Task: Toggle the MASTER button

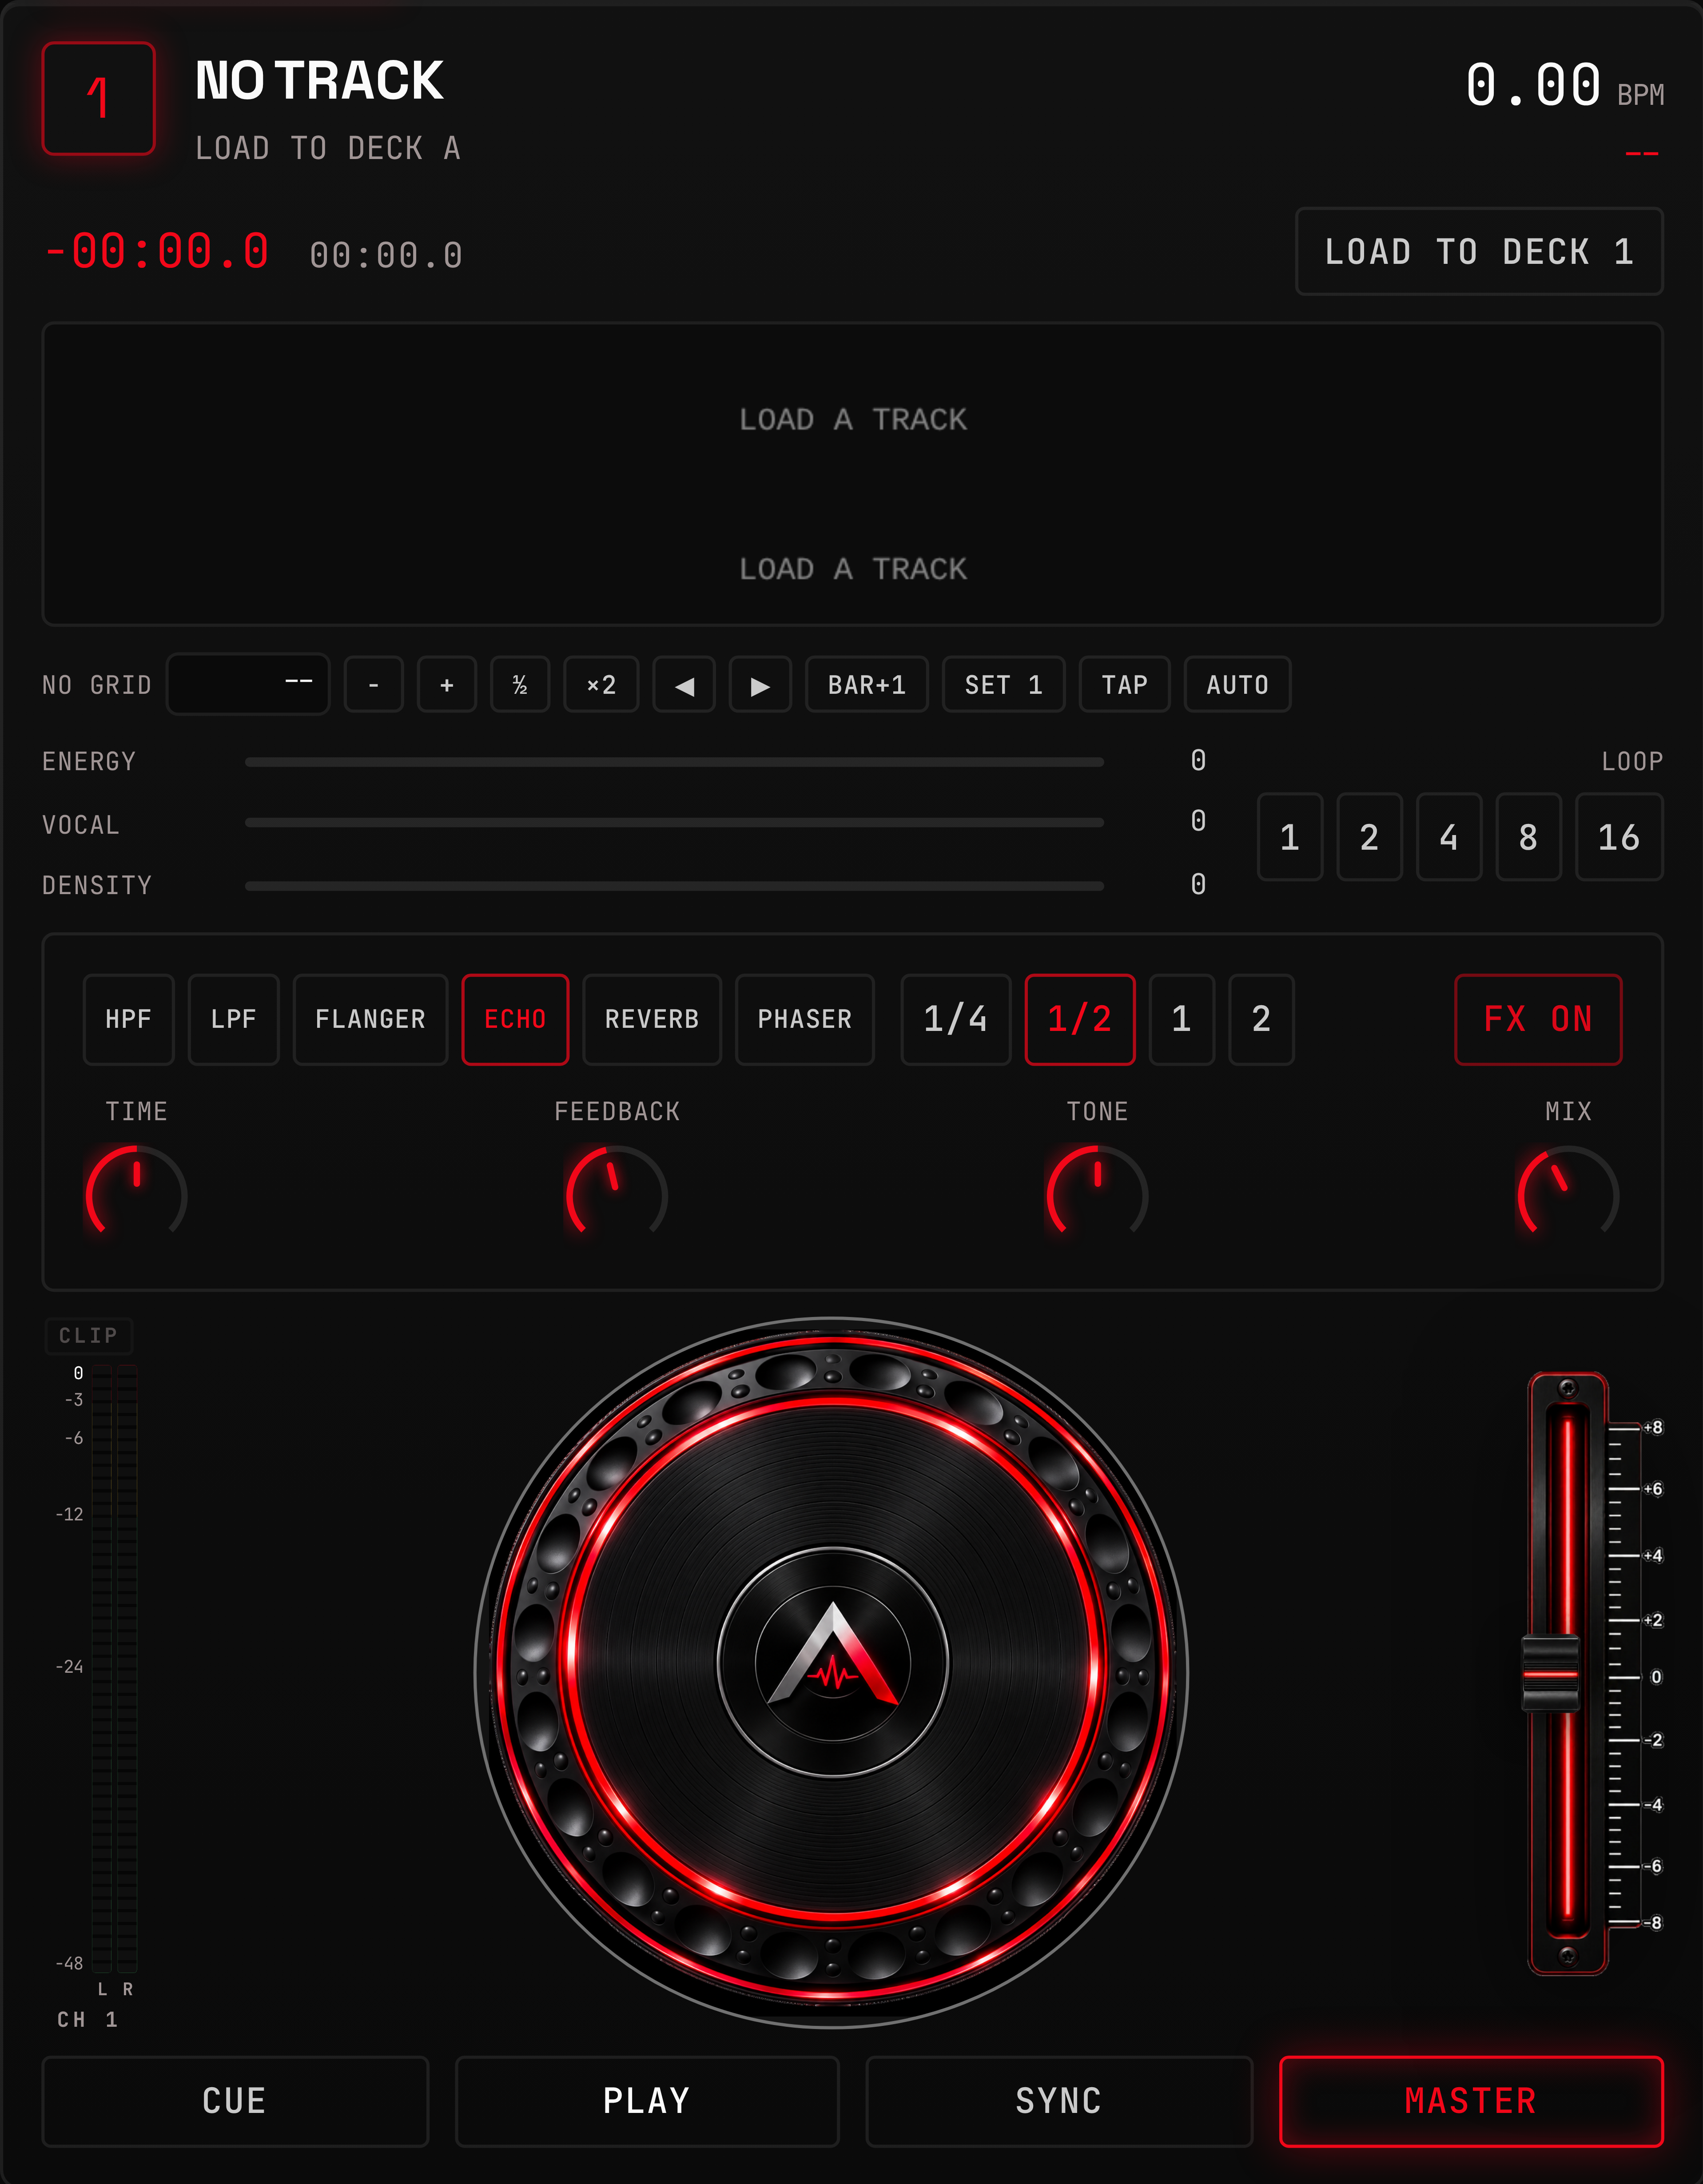Action: click(x=1471, y=2101)
